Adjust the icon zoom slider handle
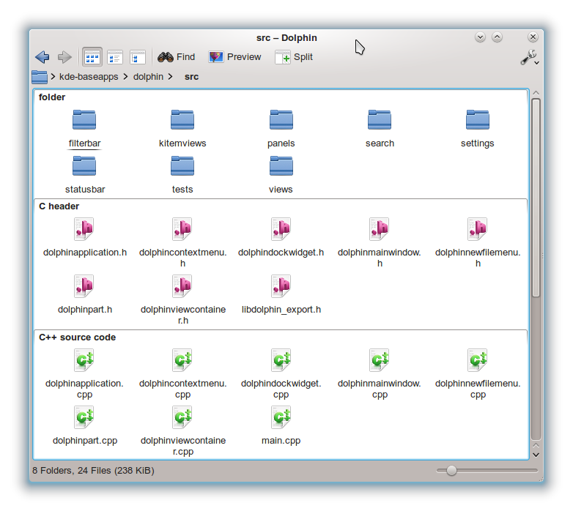This screenshot has width=573, height=511. coord(451,471)
